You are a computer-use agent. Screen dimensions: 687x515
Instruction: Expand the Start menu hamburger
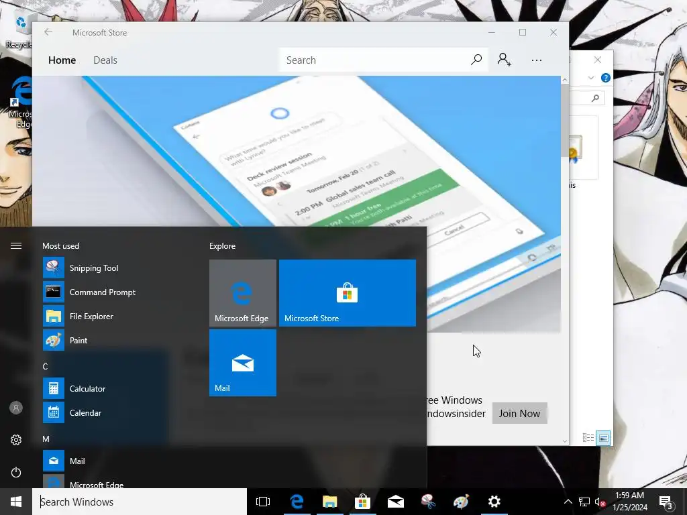click(16, 245)
